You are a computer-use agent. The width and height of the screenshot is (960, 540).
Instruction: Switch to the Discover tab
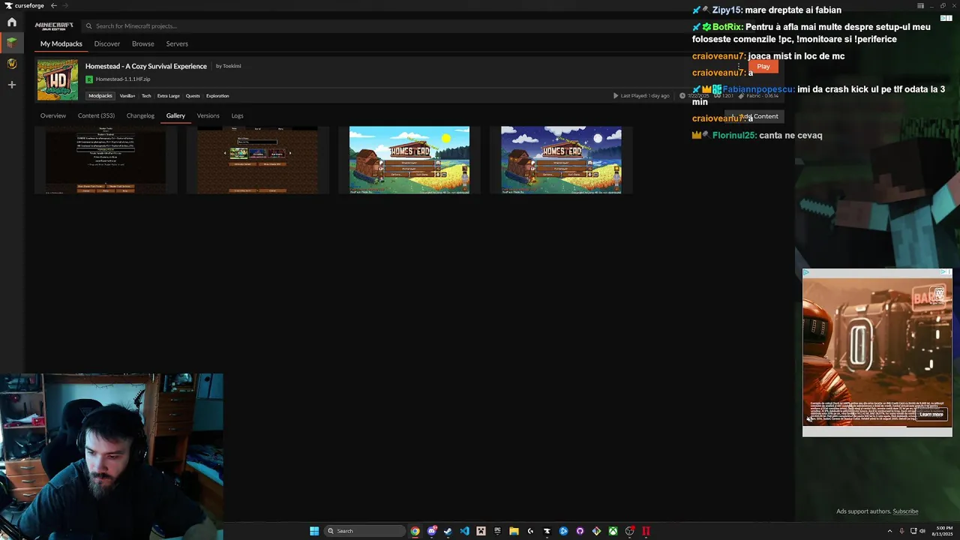tap(107, 44)
